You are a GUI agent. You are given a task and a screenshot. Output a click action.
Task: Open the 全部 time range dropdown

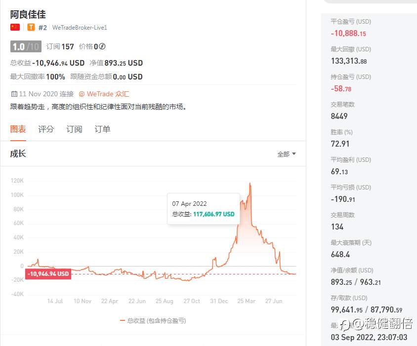[287, 154]
